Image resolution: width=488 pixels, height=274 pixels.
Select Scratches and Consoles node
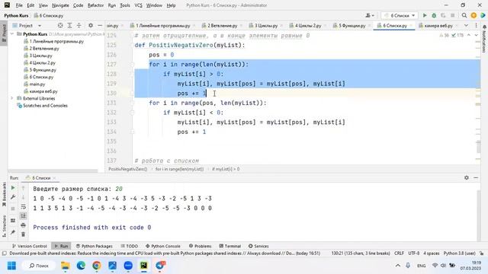coord(43,106)
